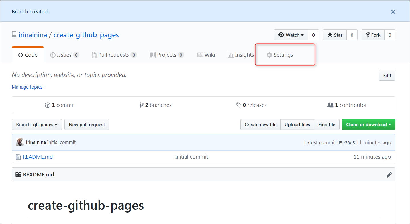Click the create-github-pages README heading
410x224 pixels.
pos(86,205)
